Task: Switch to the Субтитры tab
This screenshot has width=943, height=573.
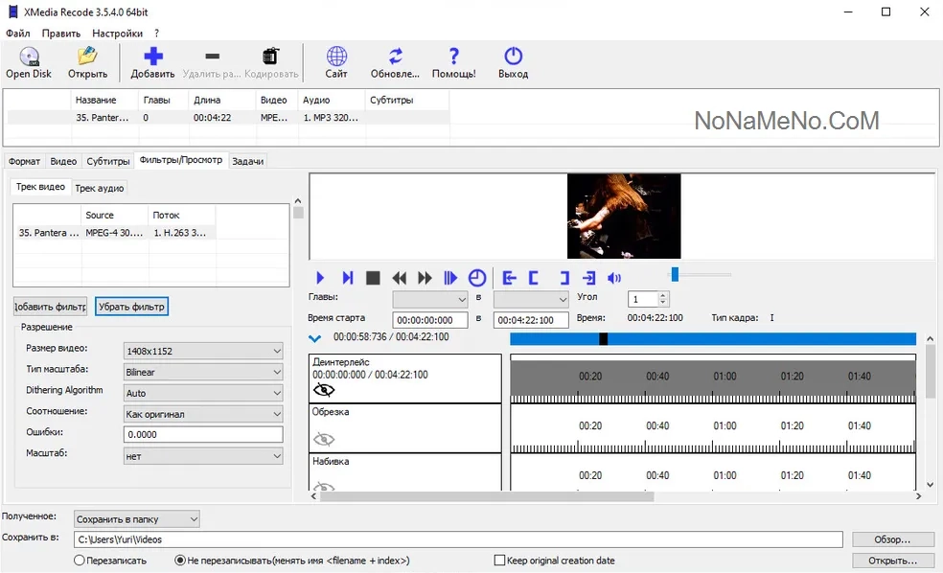Action: 107,161
